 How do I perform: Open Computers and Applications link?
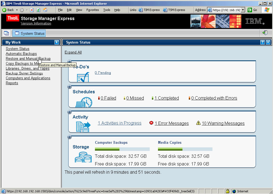tap(28, 78)
